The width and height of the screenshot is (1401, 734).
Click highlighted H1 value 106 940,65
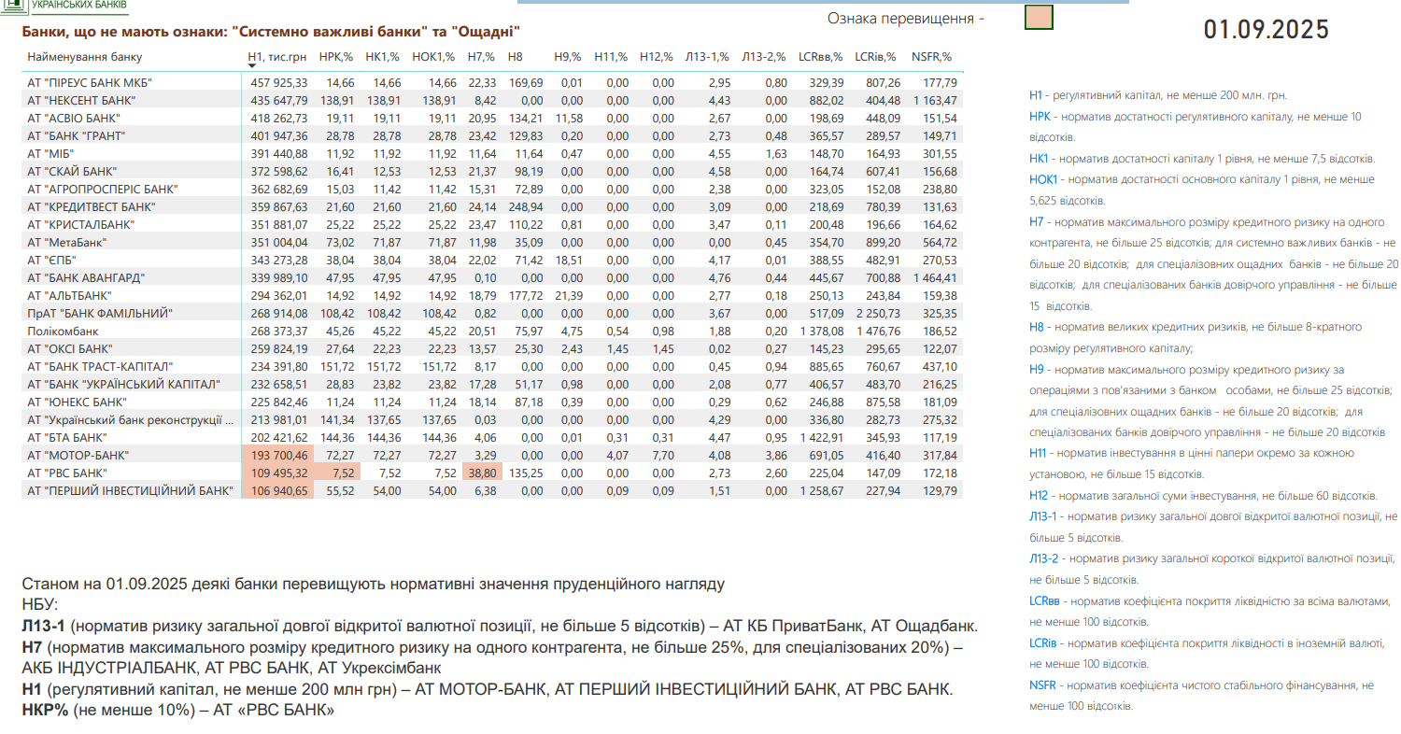(x=279, y=490)
